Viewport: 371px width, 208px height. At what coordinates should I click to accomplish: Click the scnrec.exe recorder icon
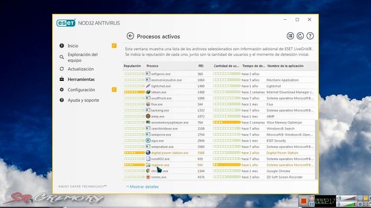tap(148, 177)
